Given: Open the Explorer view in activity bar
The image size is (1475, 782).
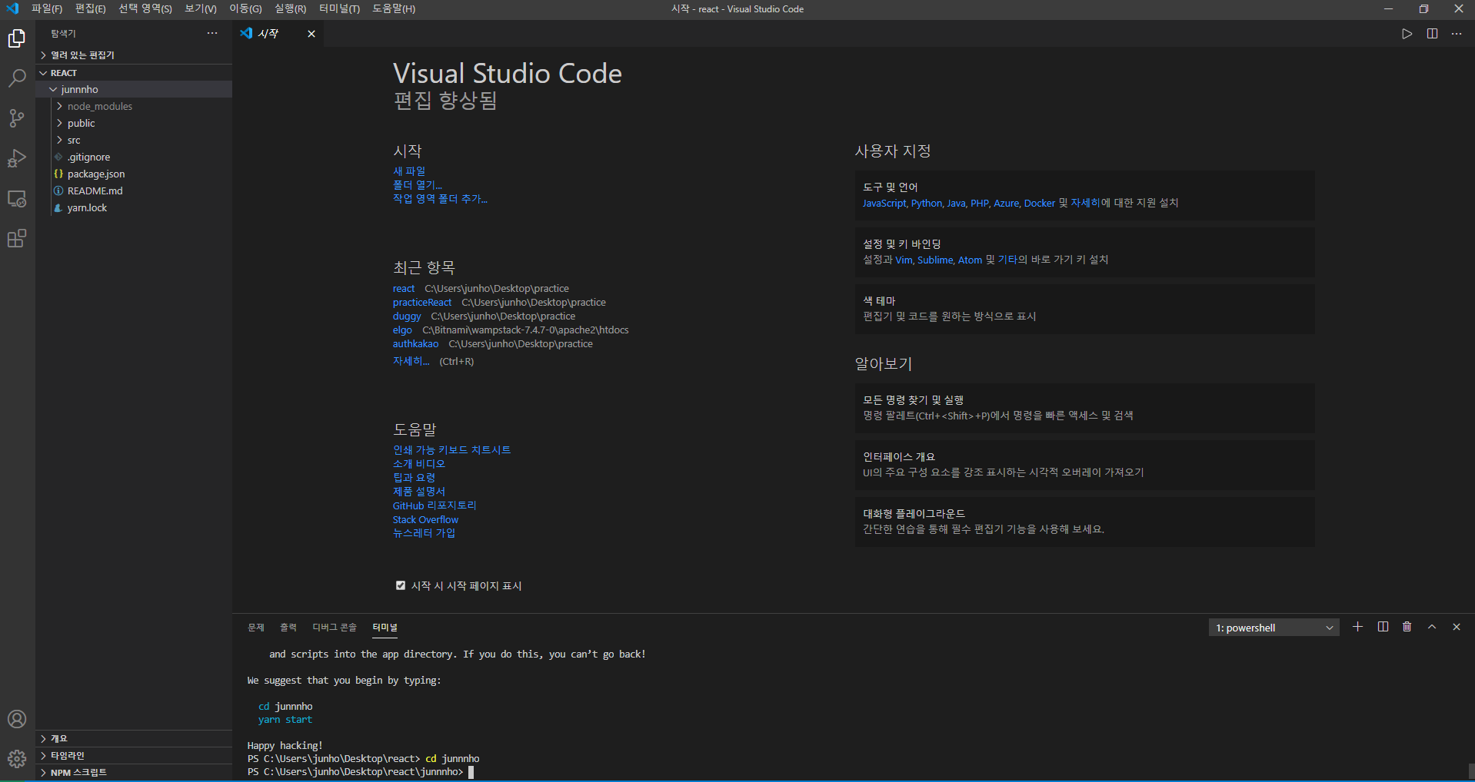Looking at the screenshot, I should pyautogui.click(x=17, y=38).
